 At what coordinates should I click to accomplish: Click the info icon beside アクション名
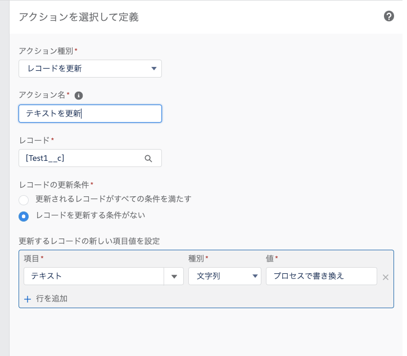[x=79, y=96]
